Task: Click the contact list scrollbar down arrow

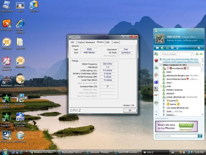Action: click(x=202, y=114)
